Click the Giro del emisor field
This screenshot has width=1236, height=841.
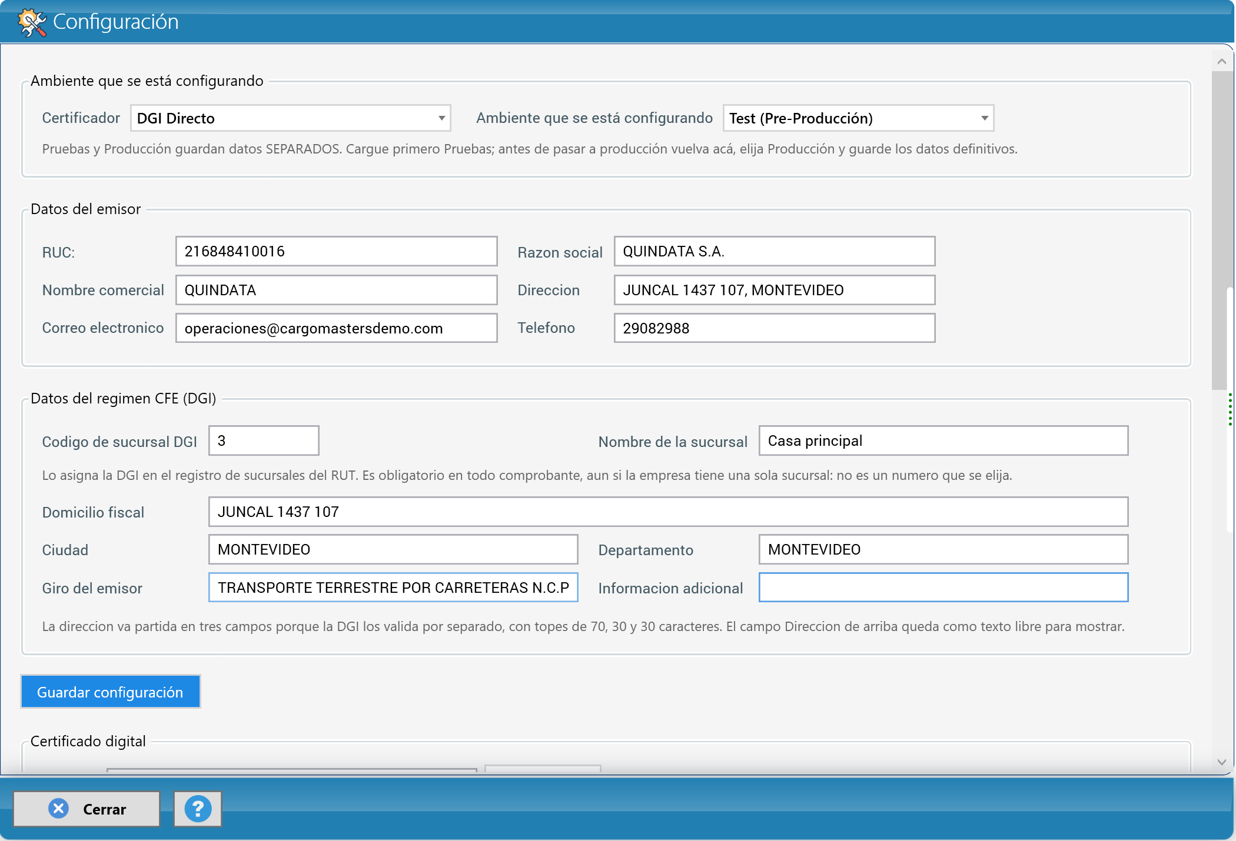393,588
